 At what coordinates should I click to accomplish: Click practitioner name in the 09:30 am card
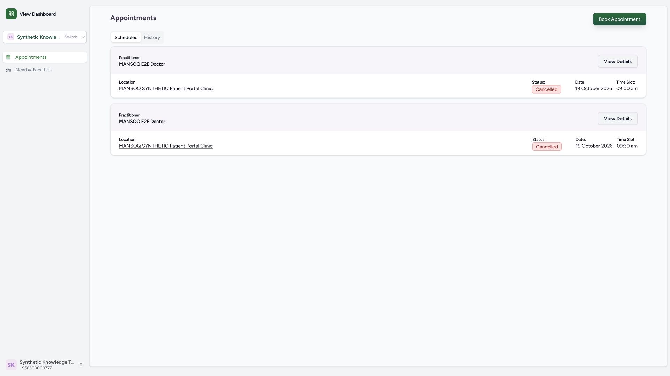point(142,122)
